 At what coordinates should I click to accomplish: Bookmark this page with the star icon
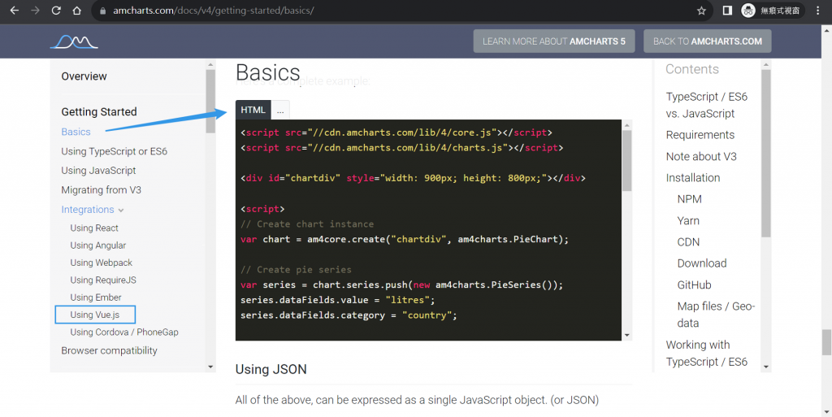pos(701,11)
